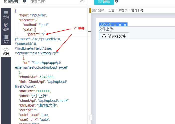This screenshot has width=175, height=124.
Task: Click the panel resize handle beside code editor
Action: 91,117
